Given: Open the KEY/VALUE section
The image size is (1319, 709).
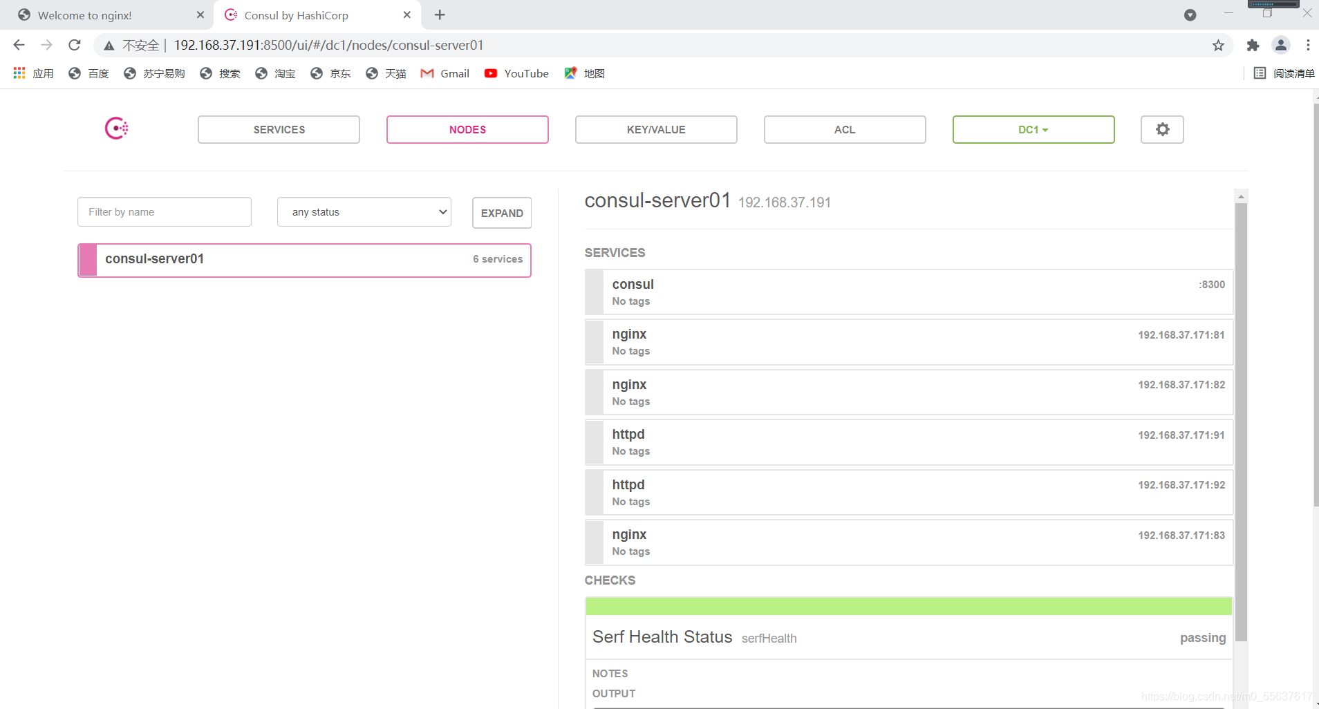Looking at the screenshot, I should [656, 129].
